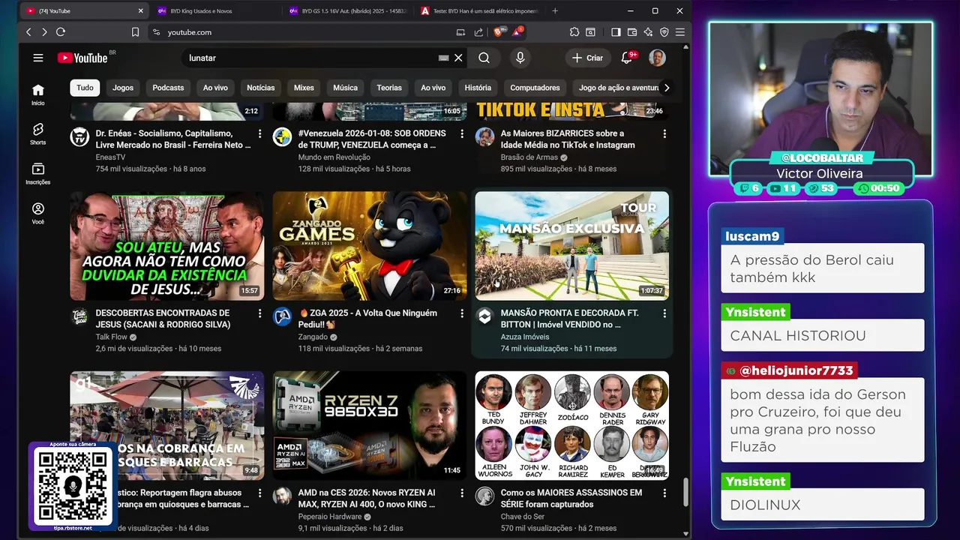The height and width of the screenshot is (540, 960).
Task: Open browser extensions puzzle icon
Action: click(x=574, y=32)
